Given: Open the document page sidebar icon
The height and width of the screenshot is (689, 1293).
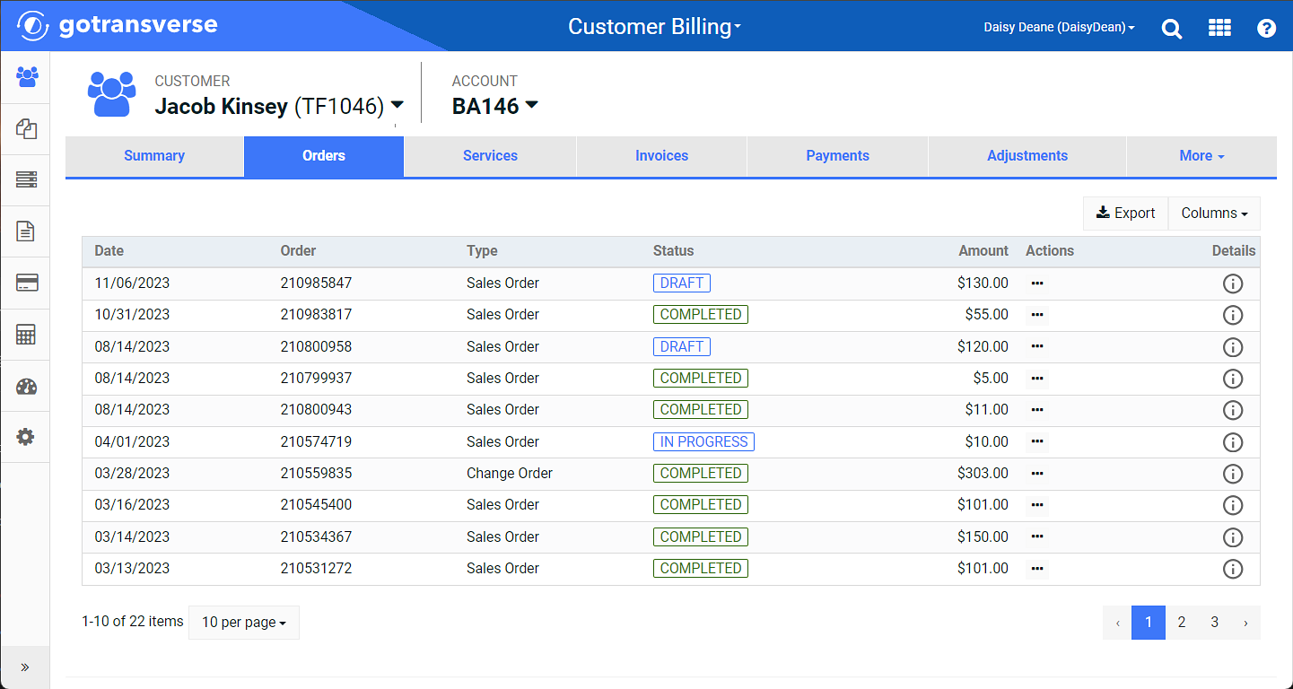Looking at the screenshot, I should [x=27, y=231].
